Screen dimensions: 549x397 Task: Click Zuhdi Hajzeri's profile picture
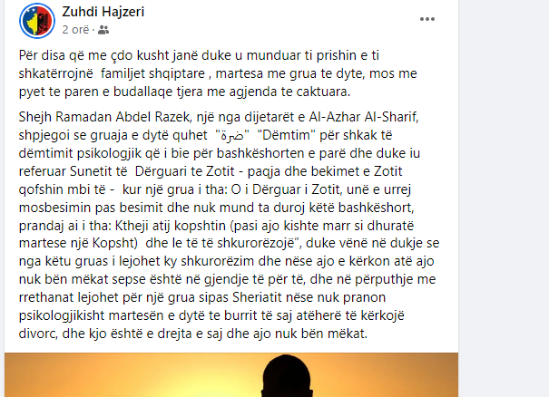pos(37,21)
